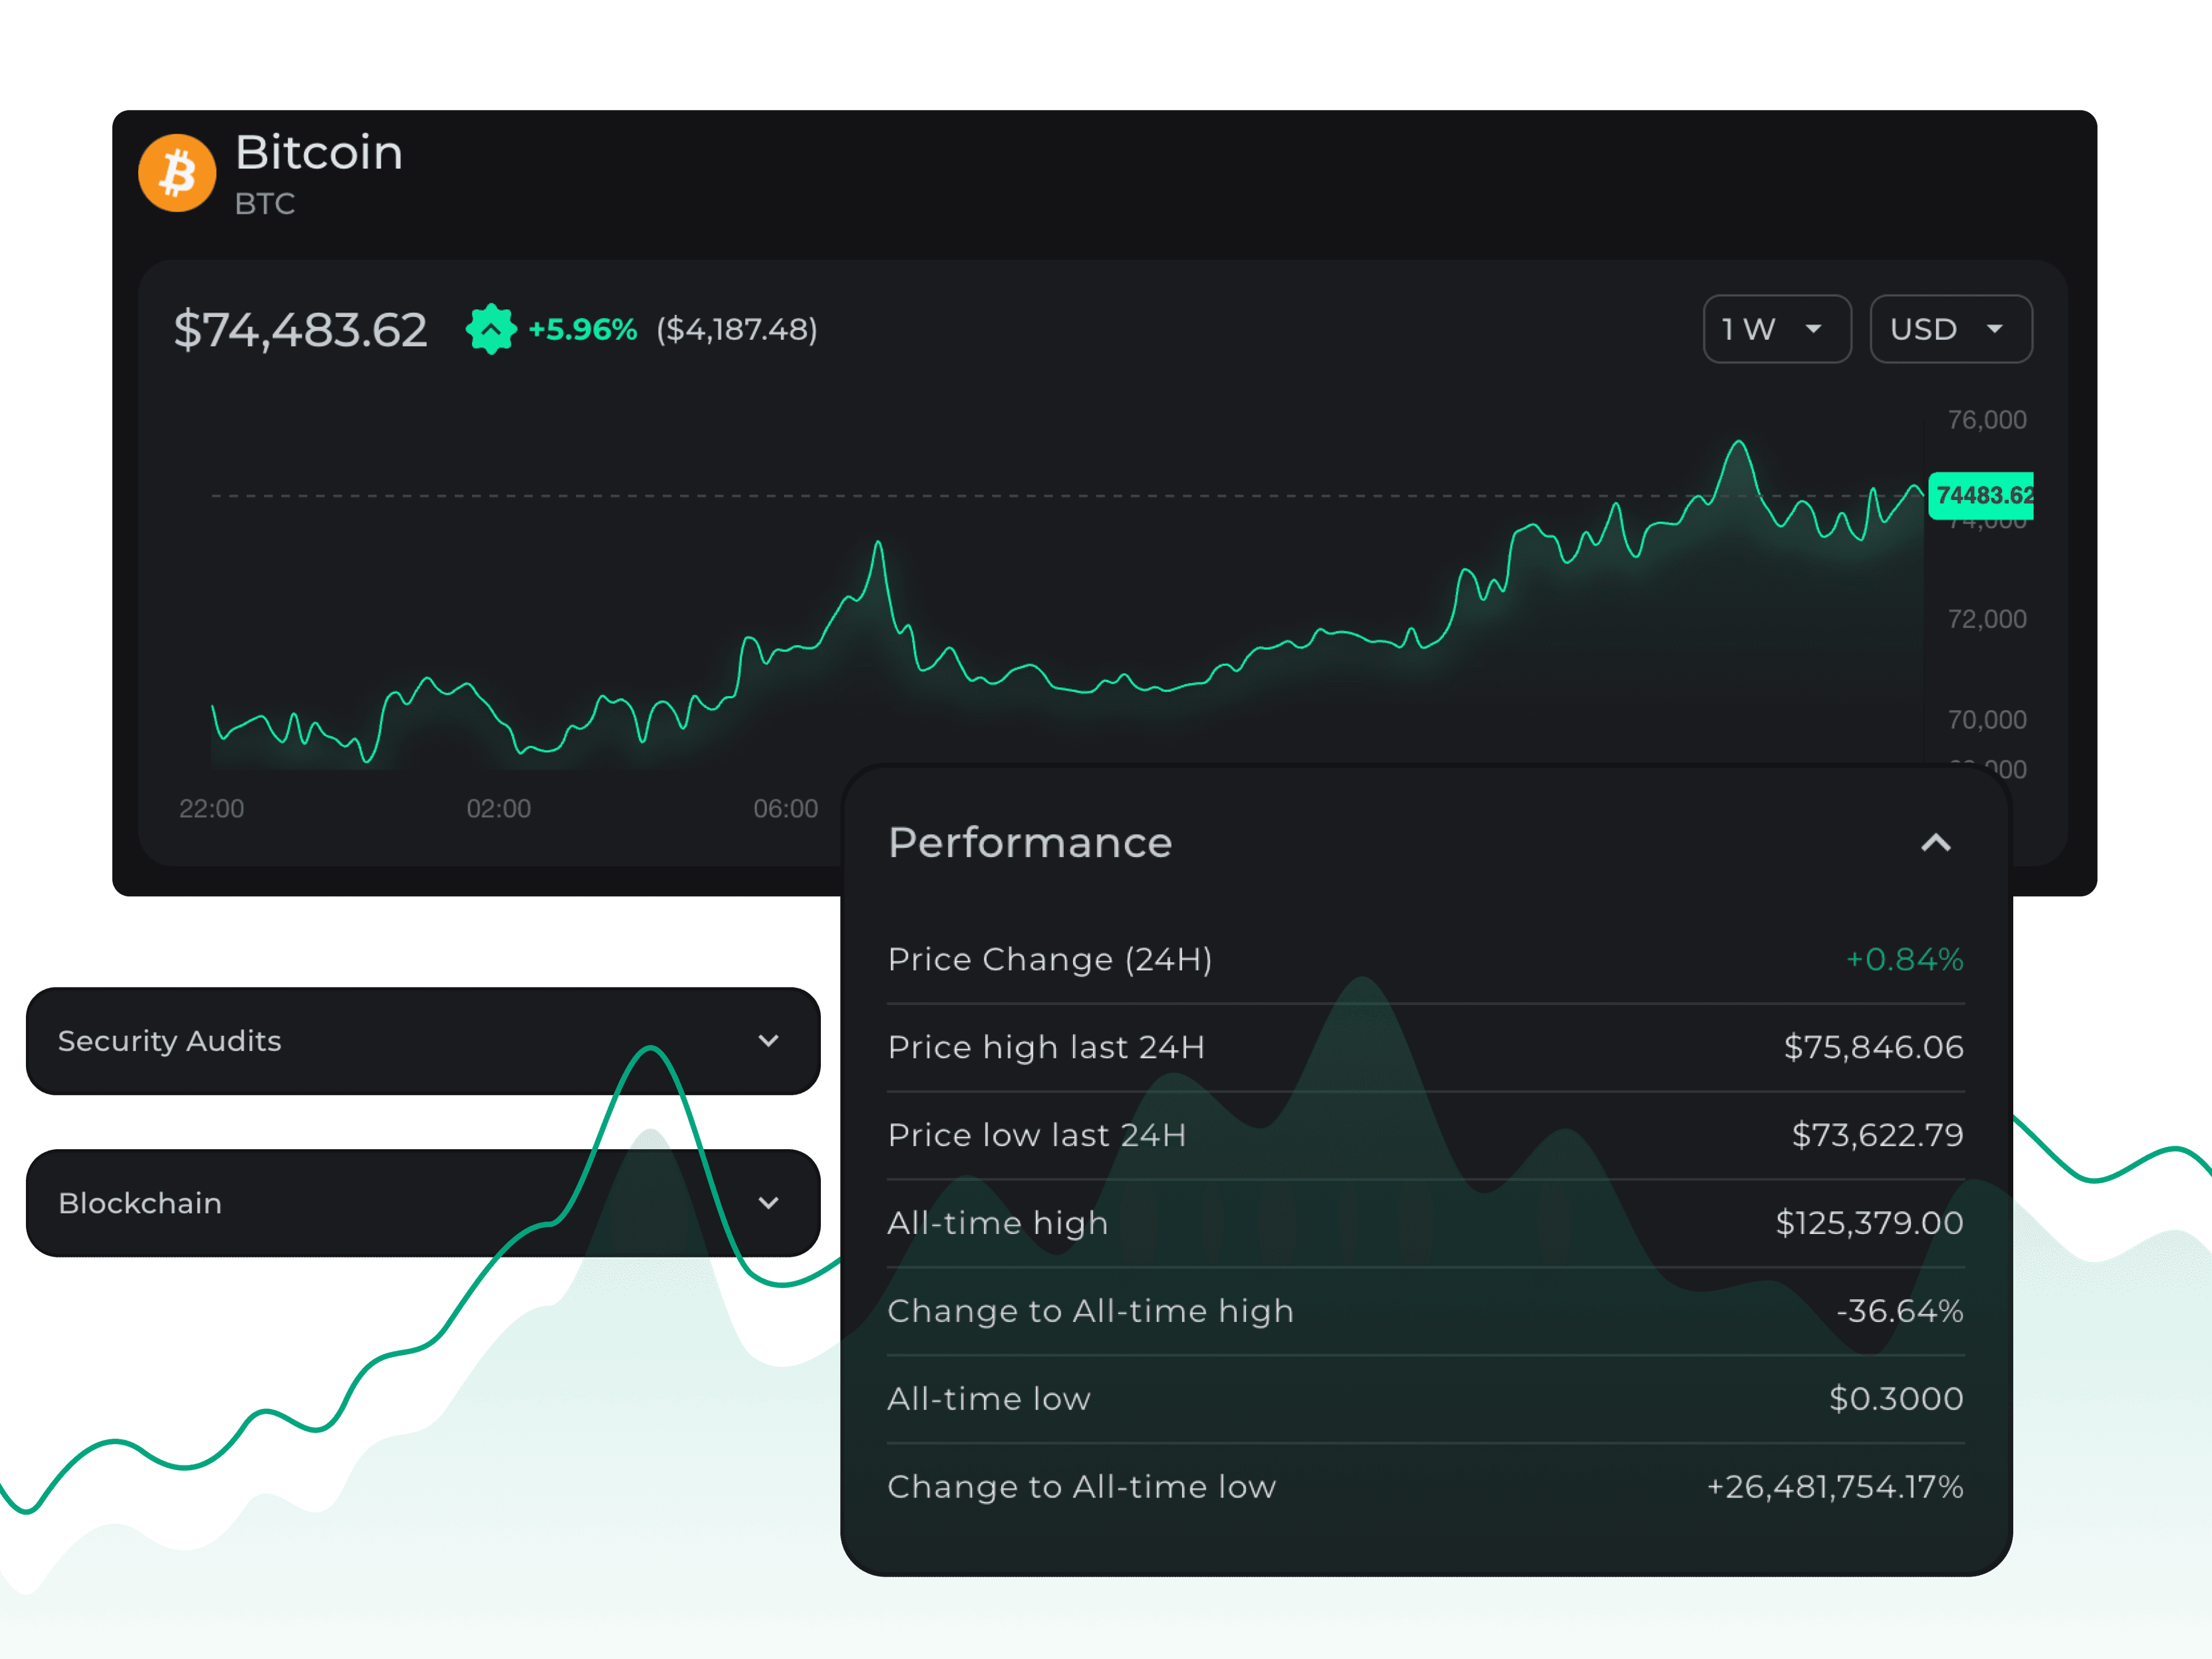
Task: Click the $74,483.62 price heading
Action: pyautogui.click(x=300, y=330)
